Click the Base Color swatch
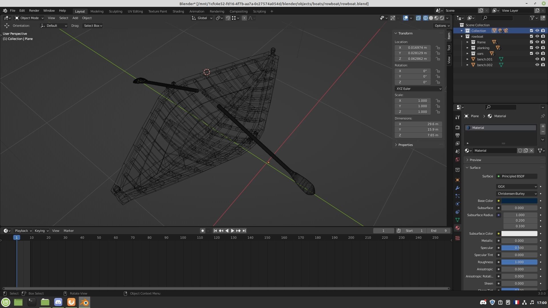The height and width of the screenshot is (308, 548). (x=519, y=201)
